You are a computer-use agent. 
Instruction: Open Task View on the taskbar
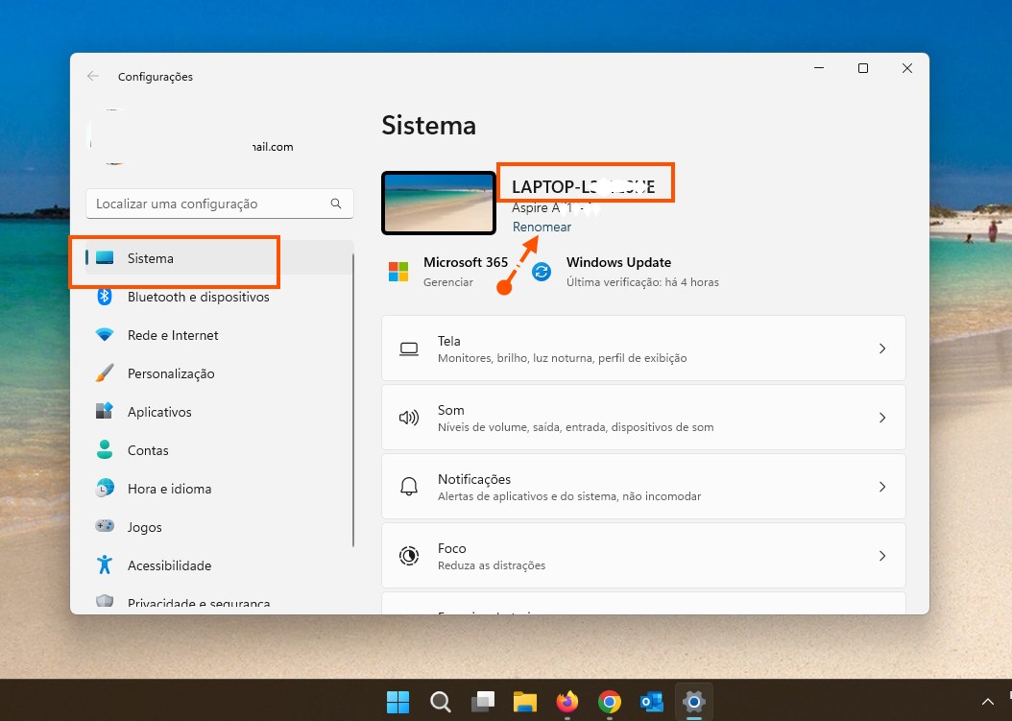pos(483,702)
